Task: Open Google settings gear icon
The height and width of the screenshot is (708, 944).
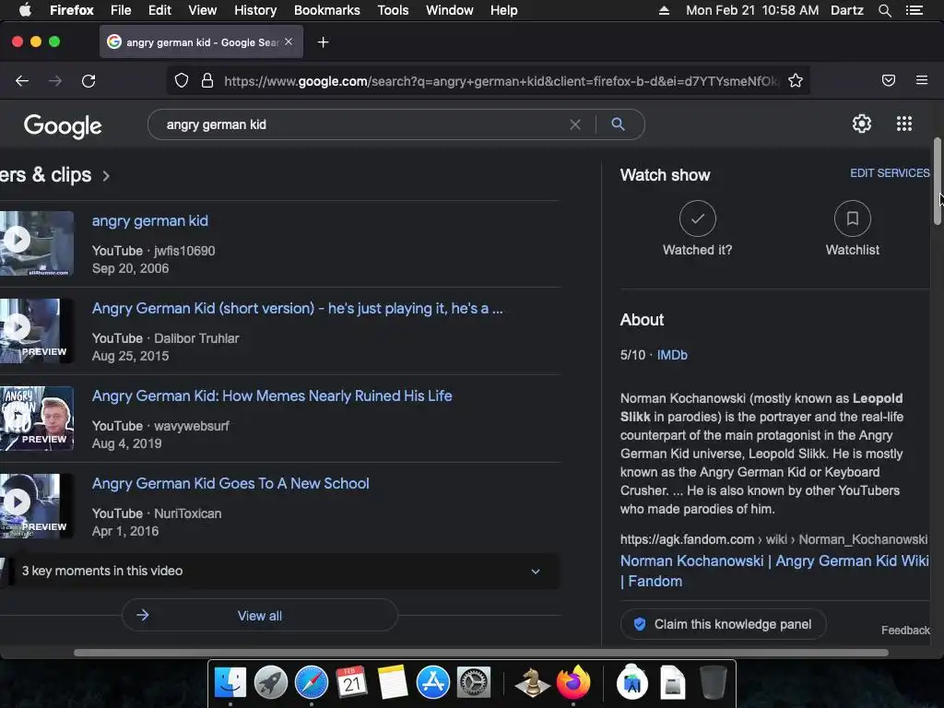Action: click(862, 124)
